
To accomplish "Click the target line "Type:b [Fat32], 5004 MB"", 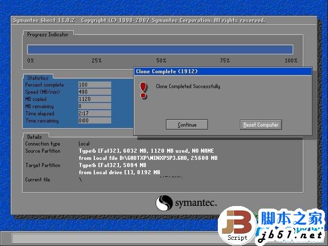I will pos(113,165).
